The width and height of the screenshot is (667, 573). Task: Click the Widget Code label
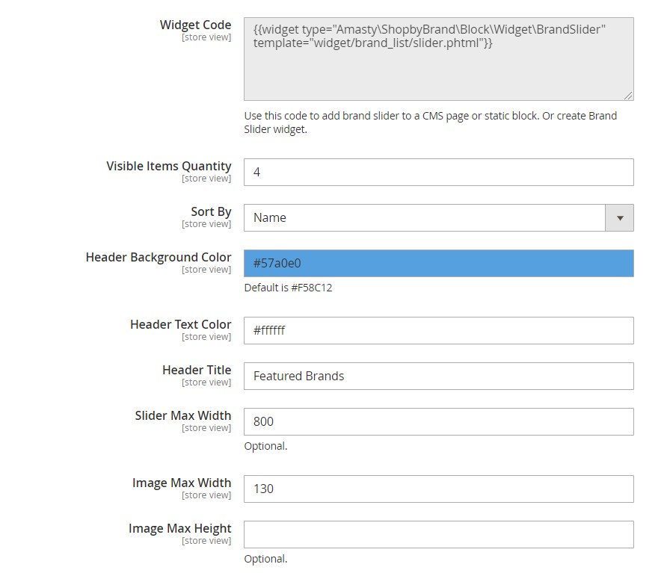click(x=196, y=25)
